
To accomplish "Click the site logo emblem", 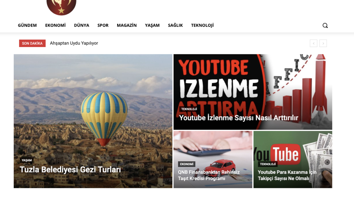I will 61,7.
